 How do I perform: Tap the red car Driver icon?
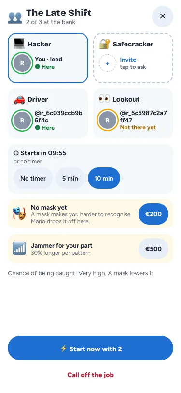[x=19, y=99]
